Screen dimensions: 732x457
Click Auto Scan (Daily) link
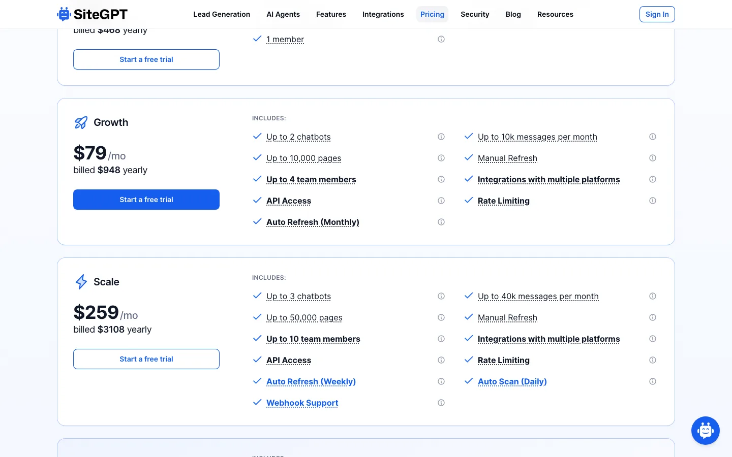[512, 381]
